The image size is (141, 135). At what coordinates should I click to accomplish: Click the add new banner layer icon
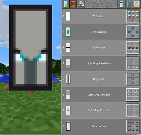click(x=65, y=4)
